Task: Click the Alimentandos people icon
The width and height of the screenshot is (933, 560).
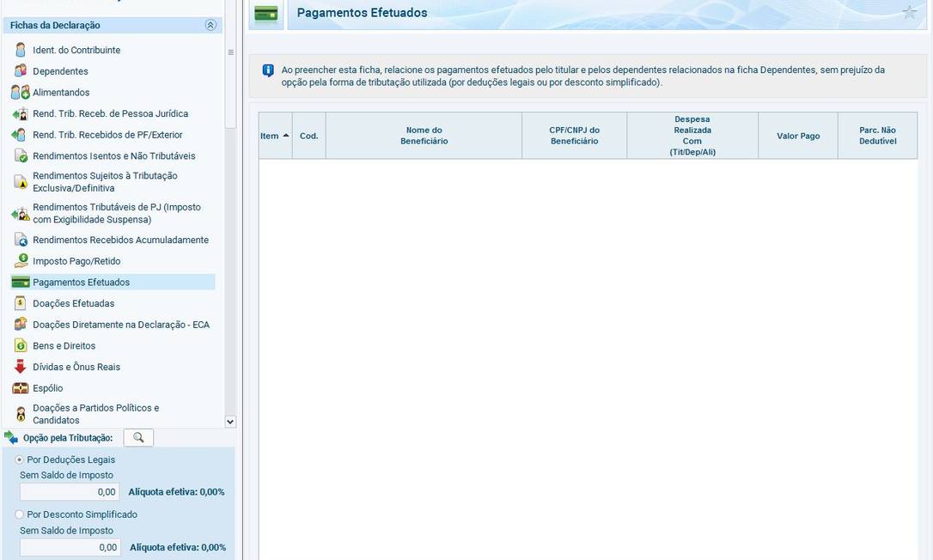Action: (21, 92)
